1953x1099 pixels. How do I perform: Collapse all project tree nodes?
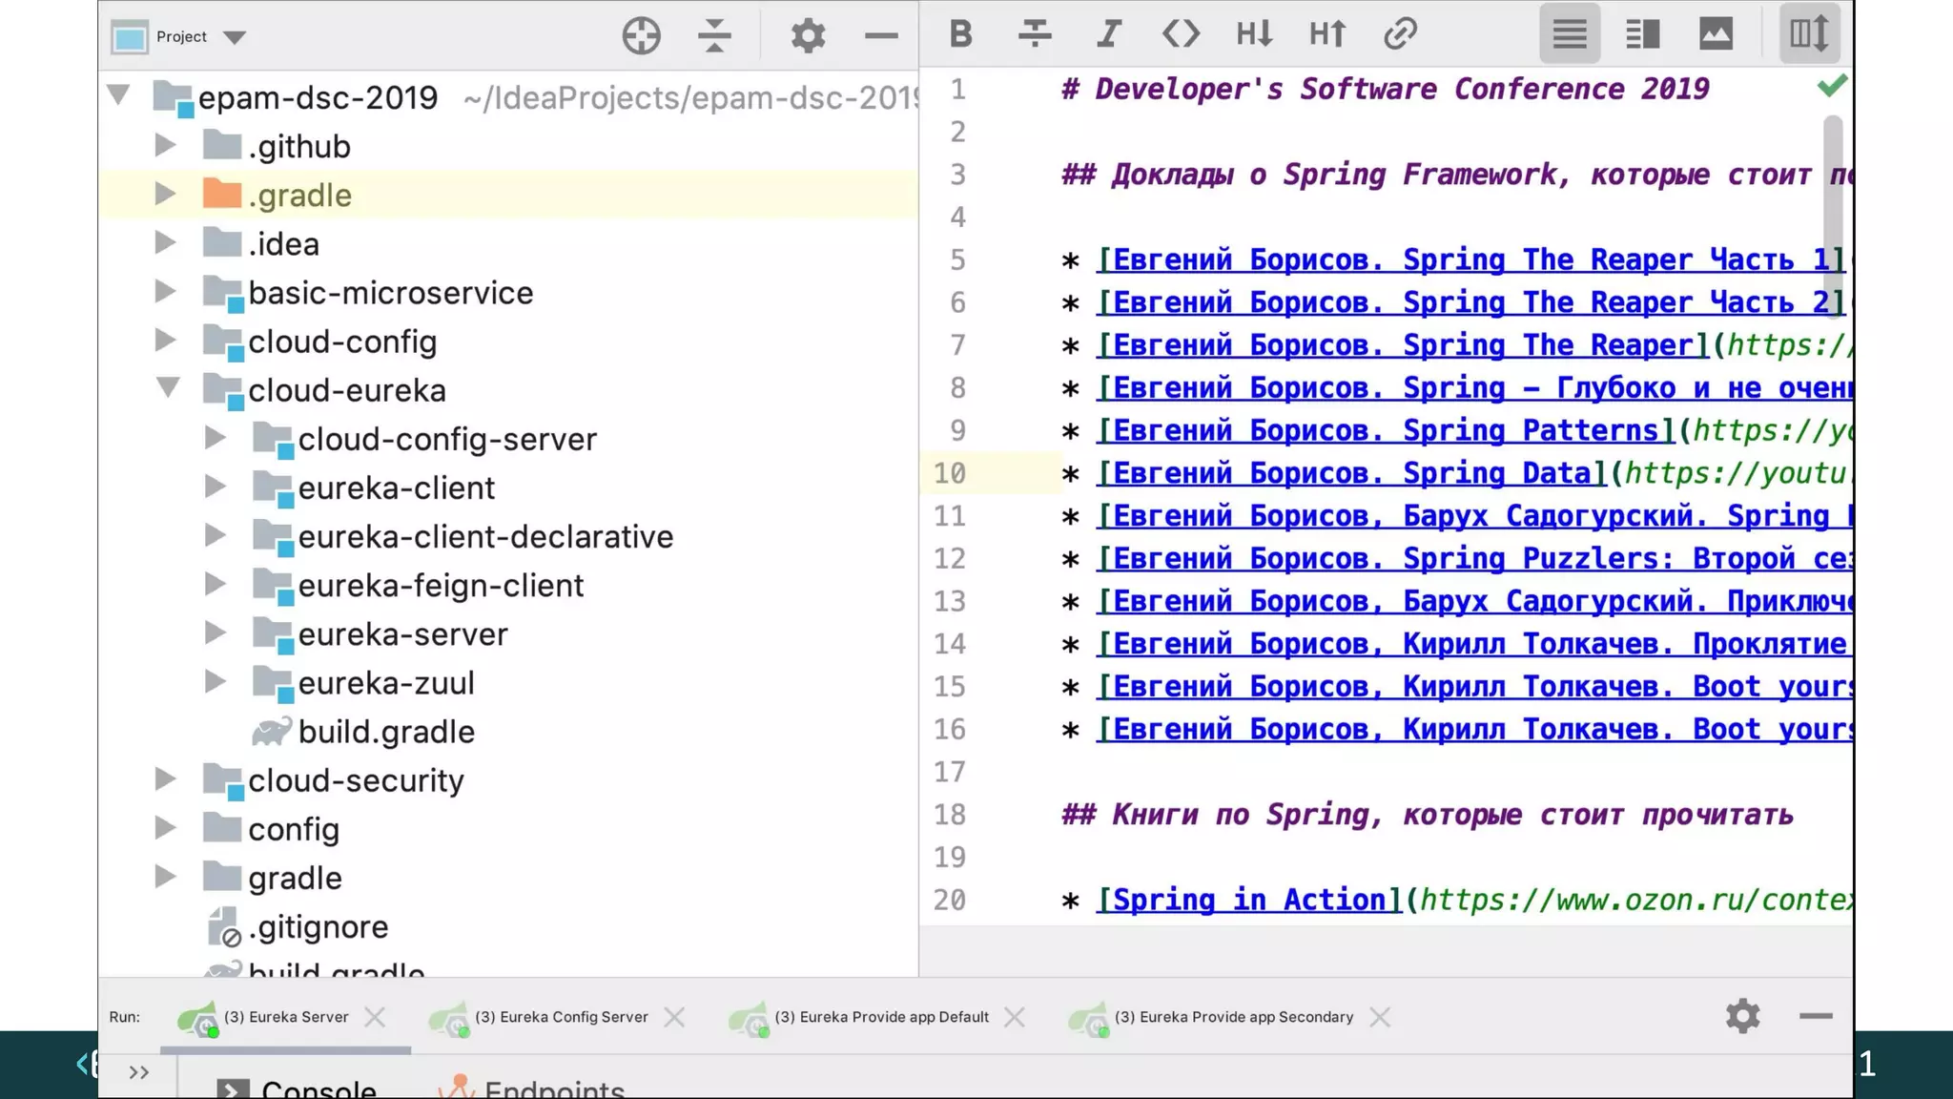[713, 36]
